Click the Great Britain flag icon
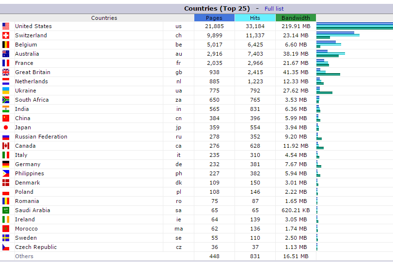The width and height of the screenshot is (393, 263). (6, 72)
